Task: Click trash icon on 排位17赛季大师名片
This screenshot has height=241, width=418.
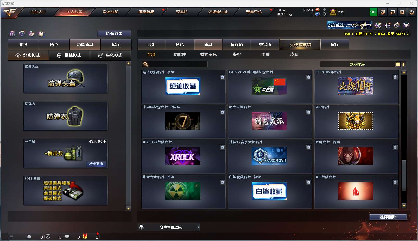Action: [x=309, y=147]
